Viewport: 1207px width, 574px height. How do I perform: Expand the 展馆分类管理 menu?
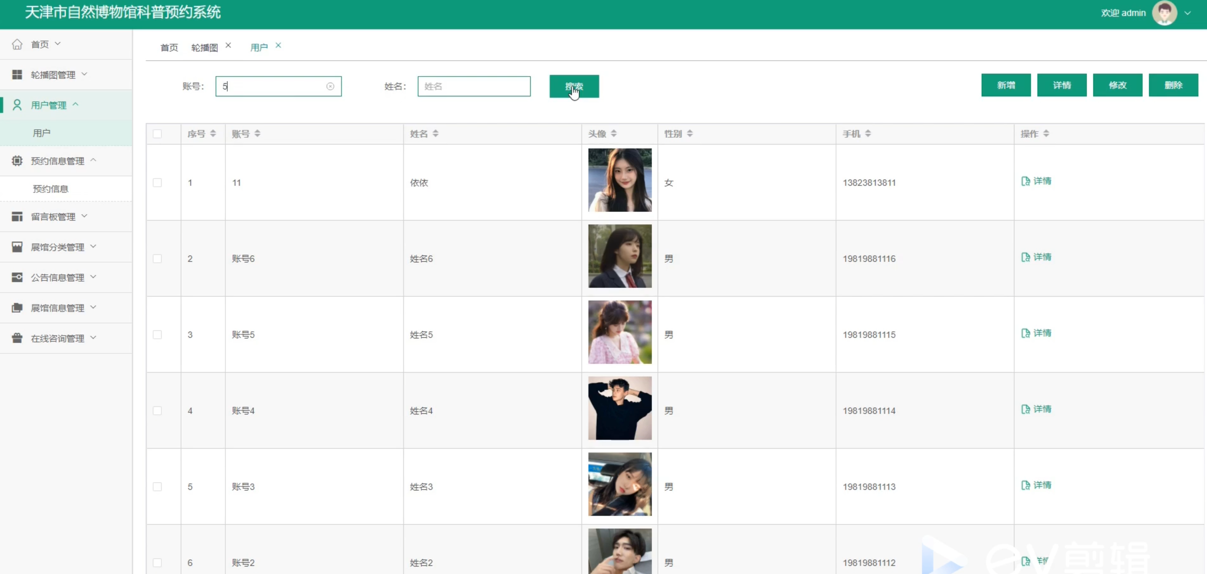57,247
